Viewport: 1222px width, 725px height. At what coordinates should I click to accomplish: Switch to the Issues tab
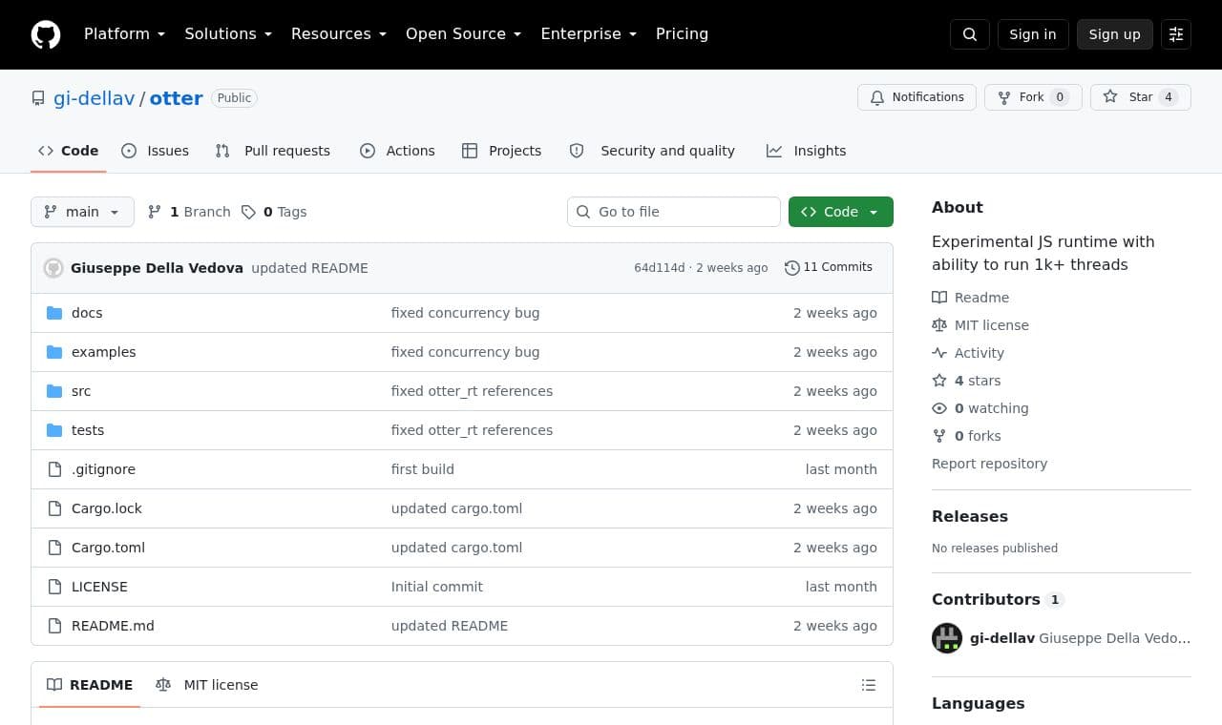click(155, 151)
